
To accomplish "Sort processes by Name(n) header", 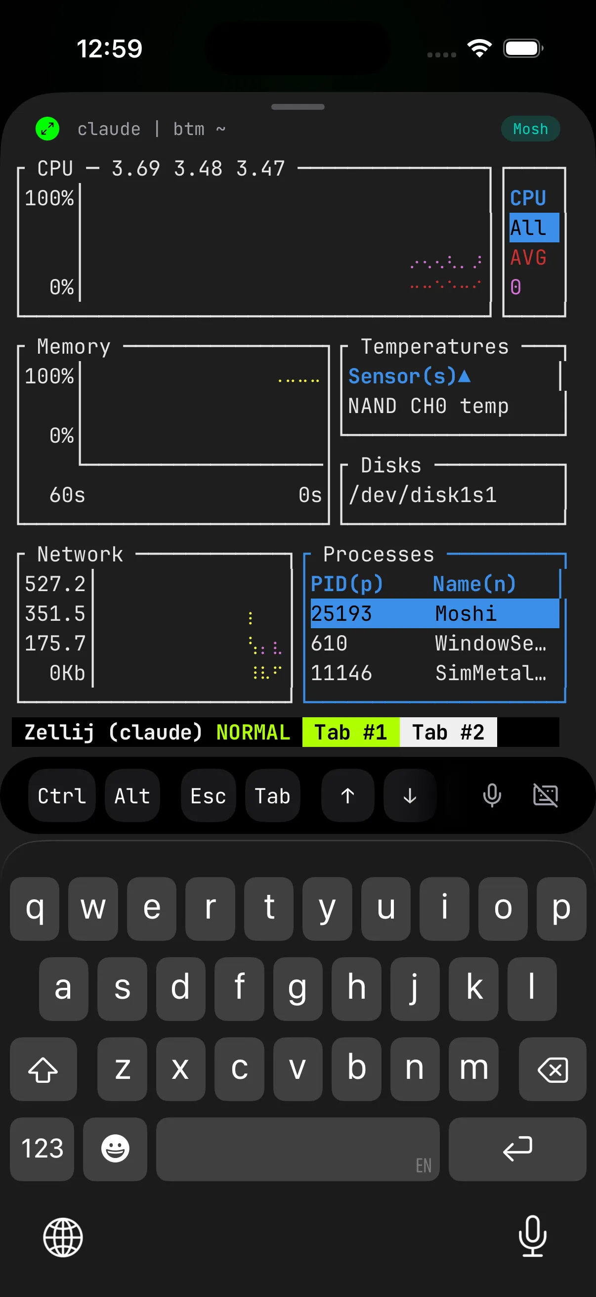I will tap(474, 584).
